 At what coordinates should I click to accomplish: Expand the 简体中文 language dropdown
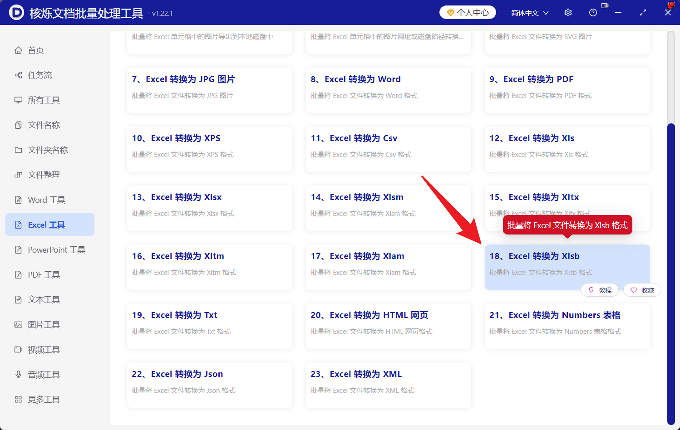[x=530, y=13]
